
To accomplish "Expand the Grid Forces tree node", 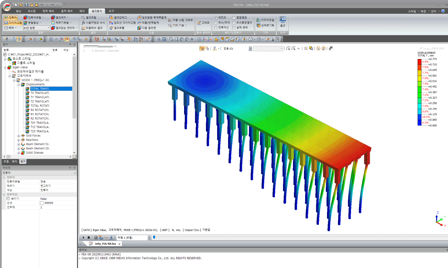I will point(19,136).
